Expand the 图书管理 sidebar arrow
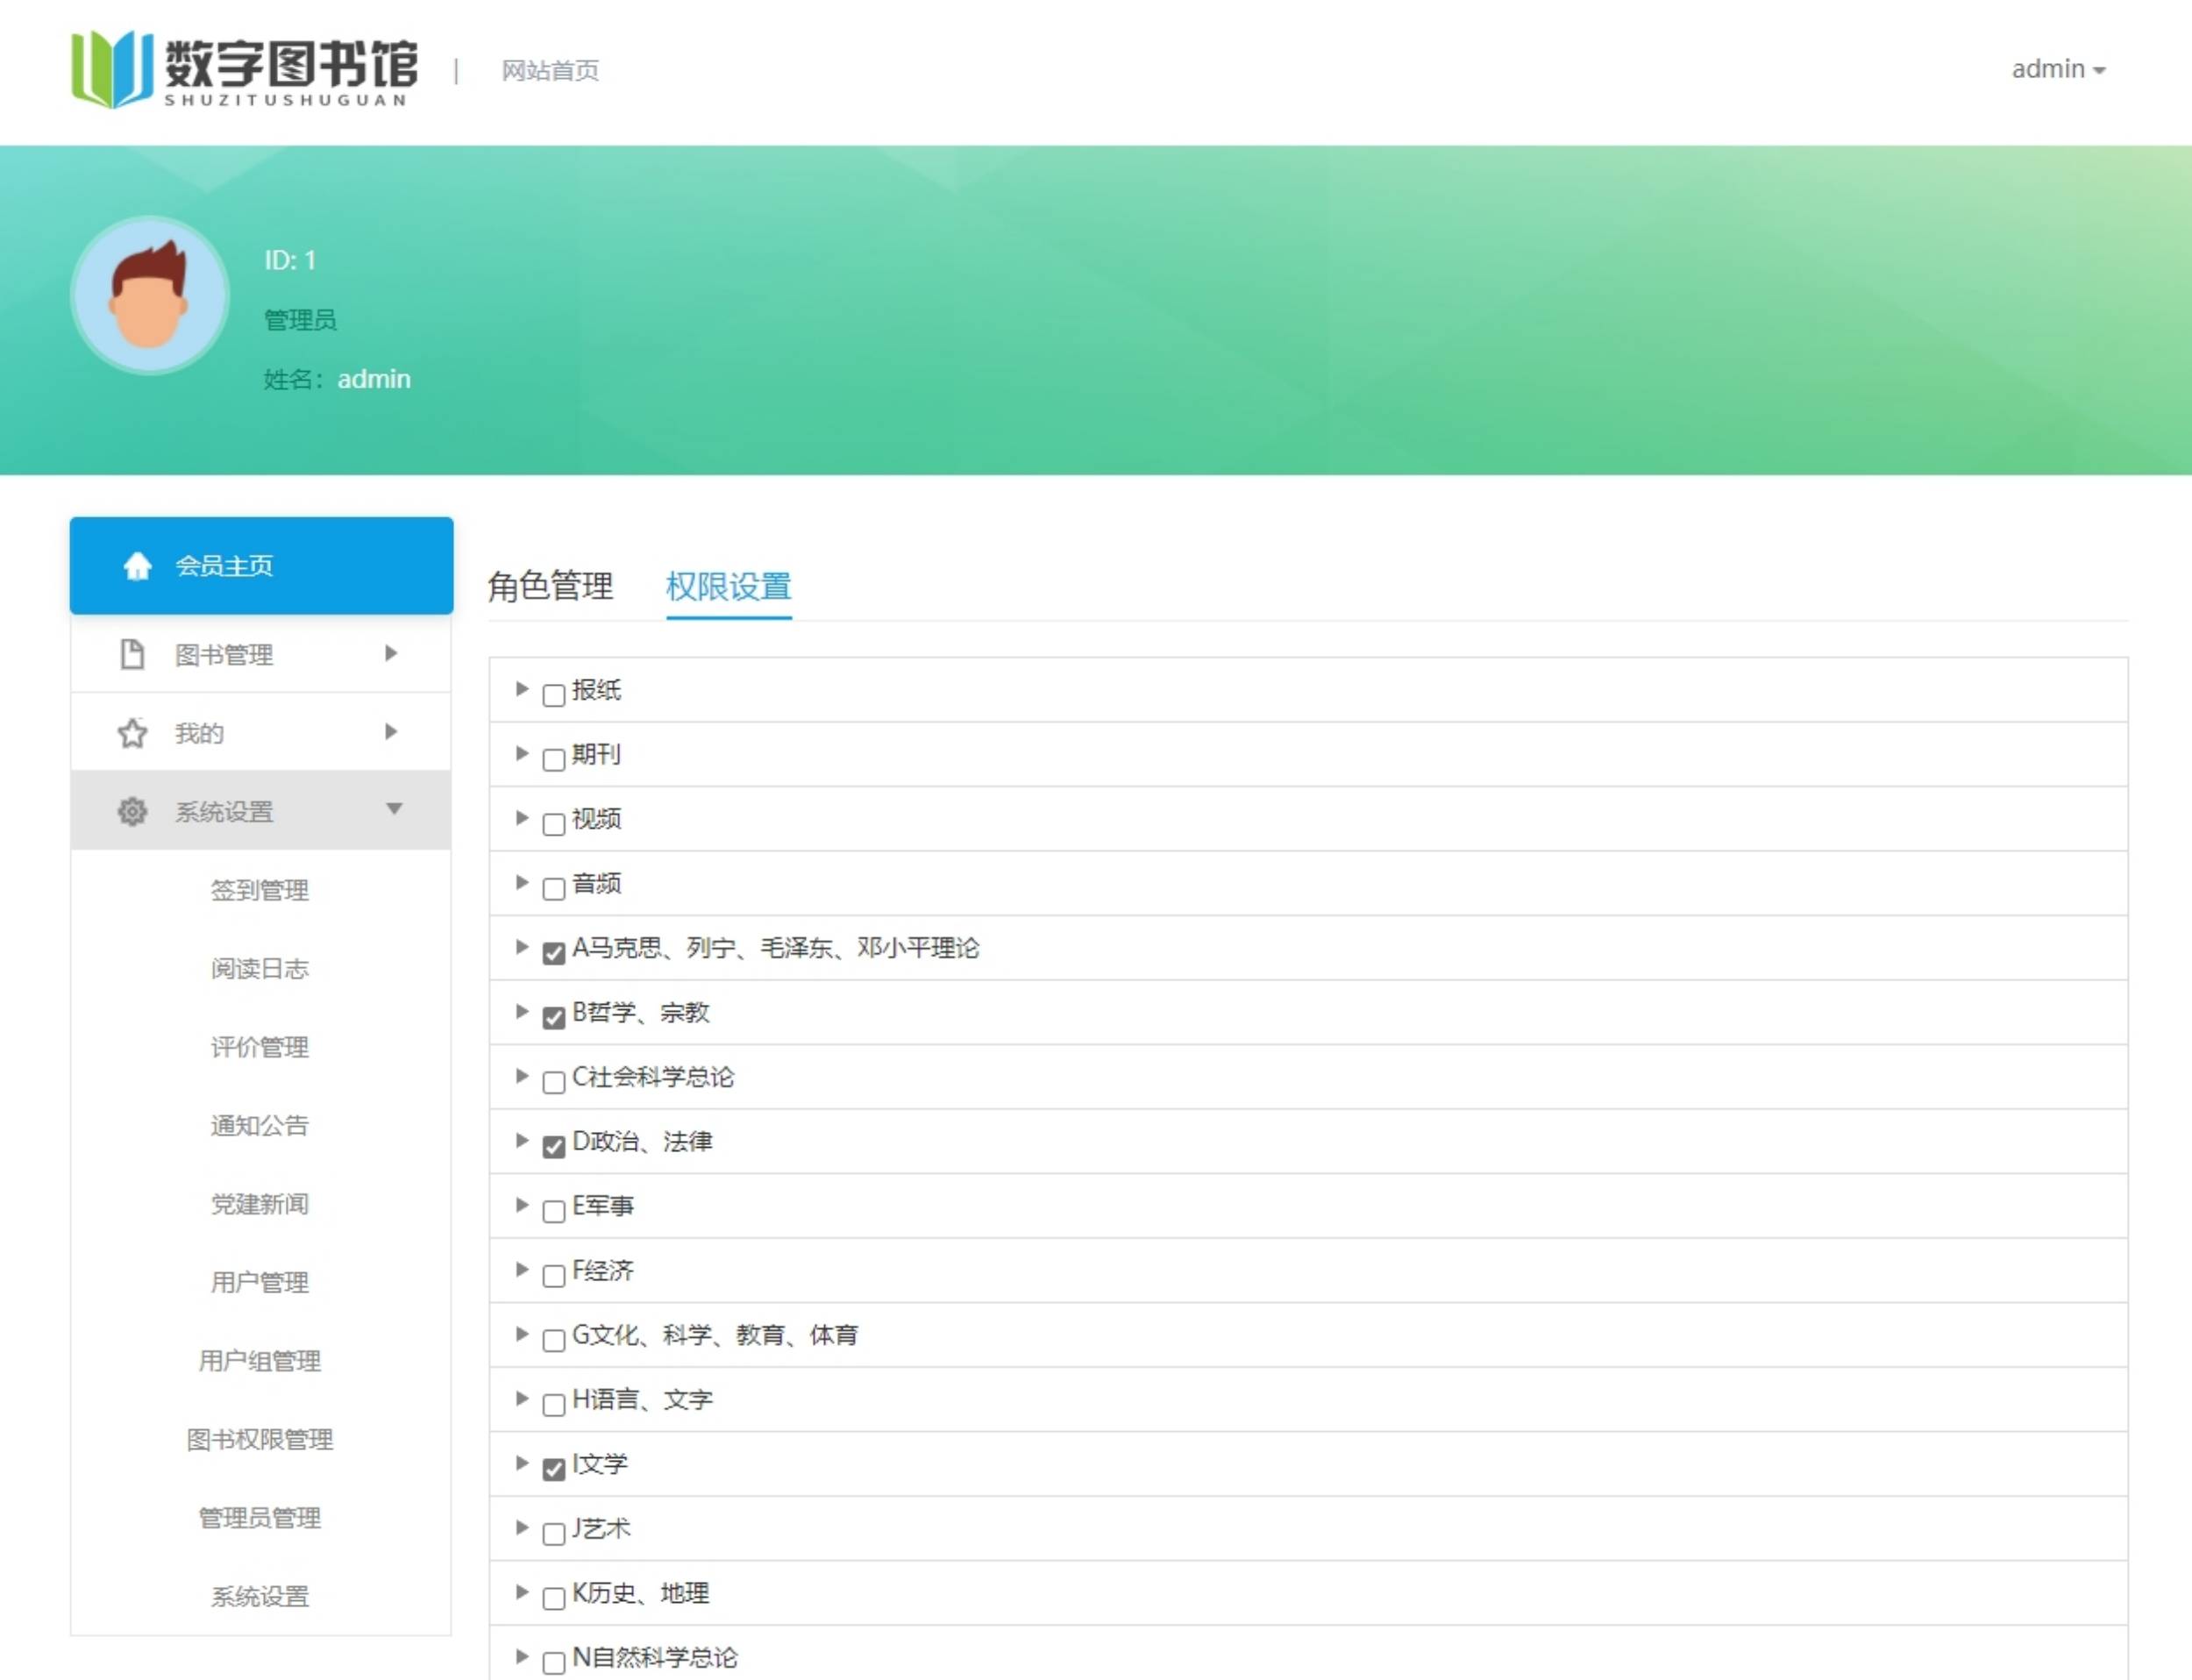Screen dimensions: 2192x1680 point(391,653)
